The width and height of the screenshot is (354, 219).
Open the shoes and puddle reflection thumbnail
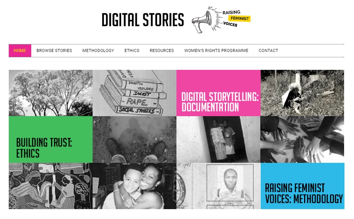[x=135, y=139]
